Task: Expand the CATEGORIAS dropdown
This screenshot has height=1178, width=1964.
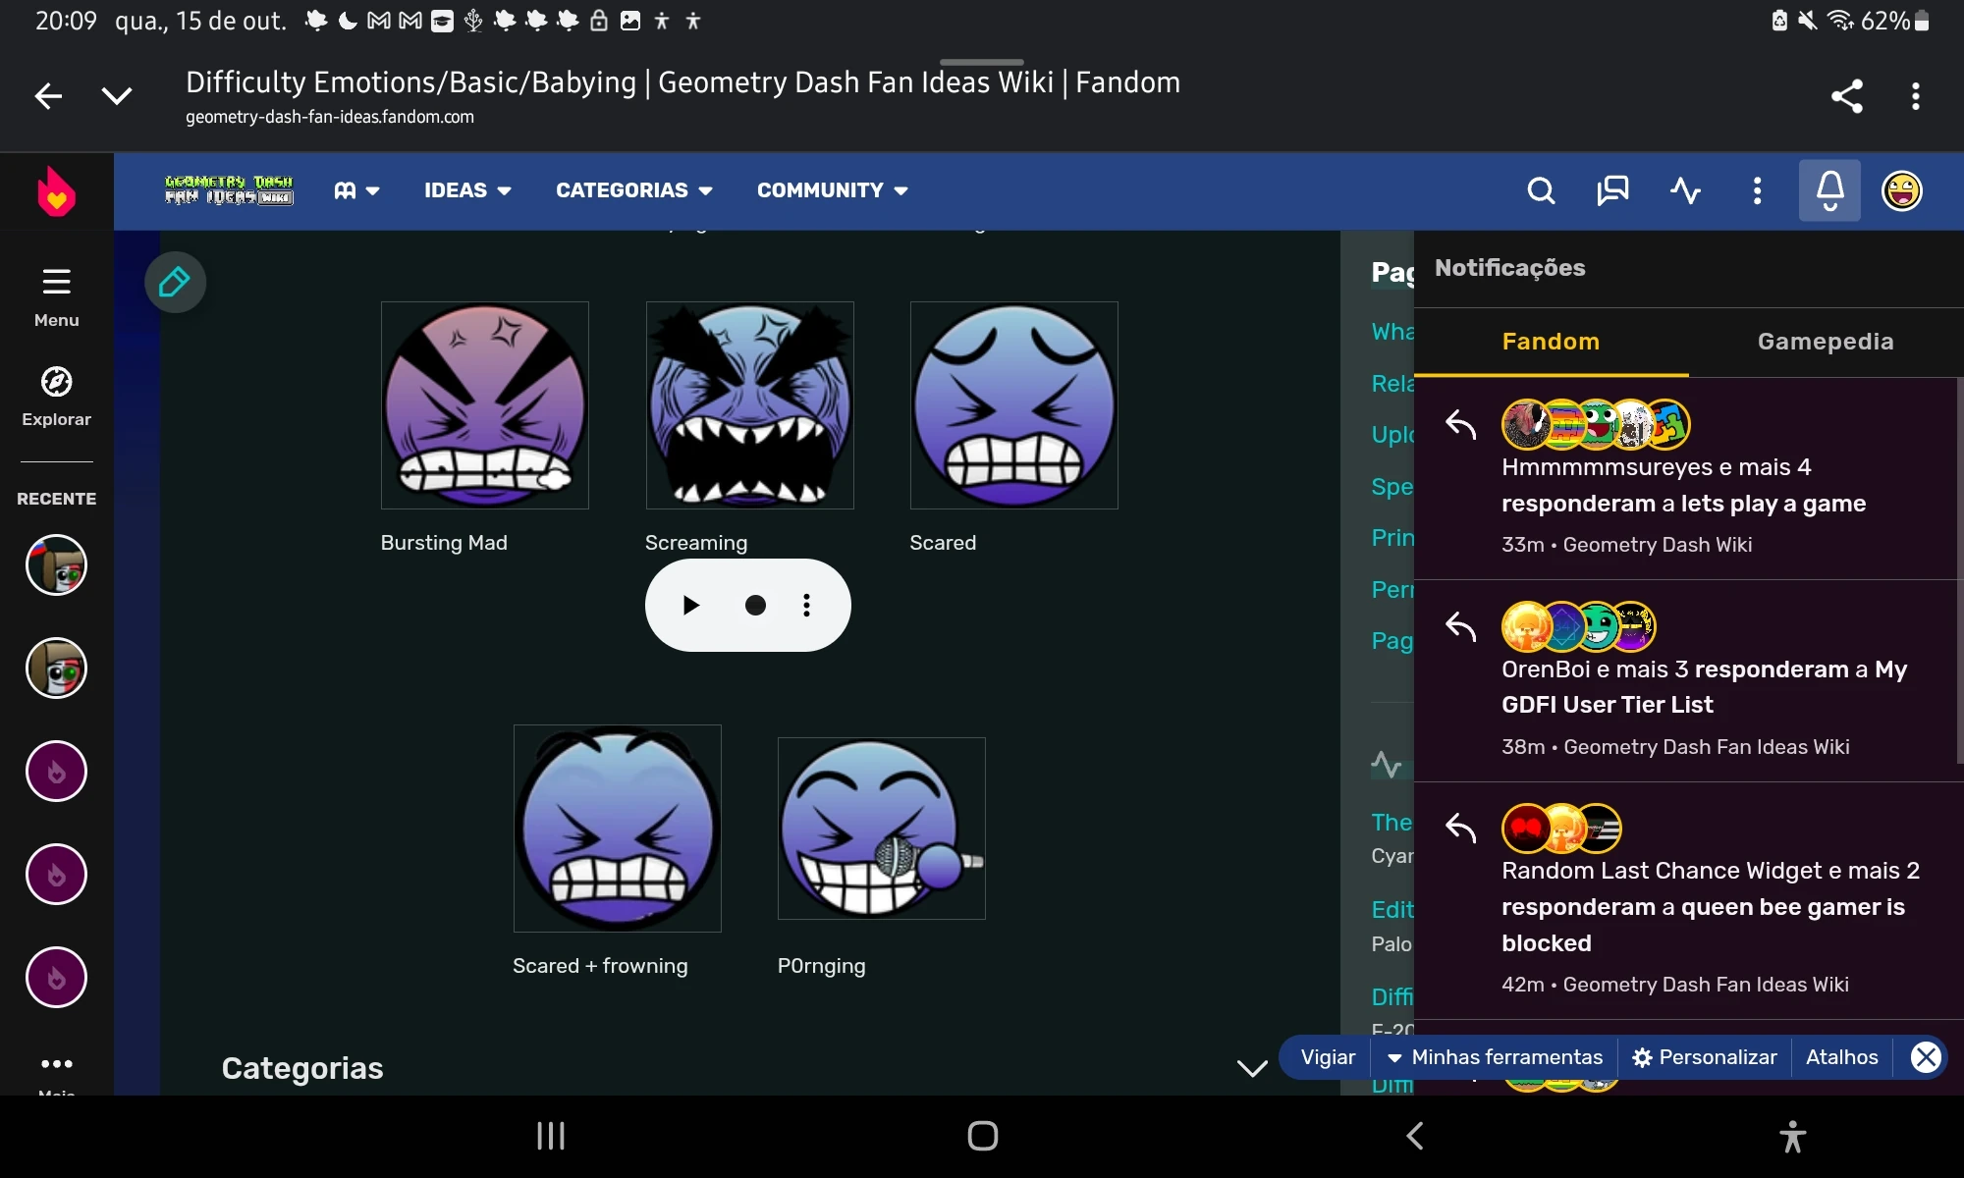Action: [x=633, y=190]
